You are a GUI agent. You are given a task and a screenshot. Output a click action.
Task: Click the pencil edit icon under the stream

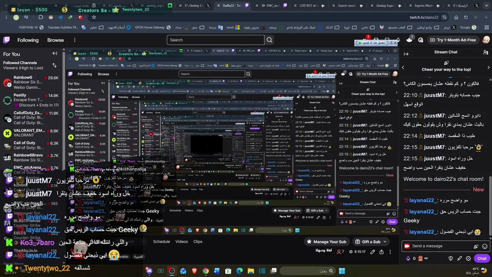pyautogui.click(x=372, y=252)
